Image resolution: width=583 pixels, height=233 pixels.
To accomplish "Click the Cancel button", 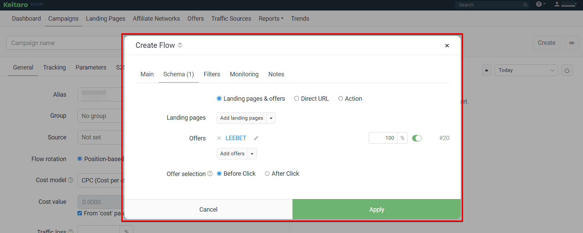I will 208,209.
